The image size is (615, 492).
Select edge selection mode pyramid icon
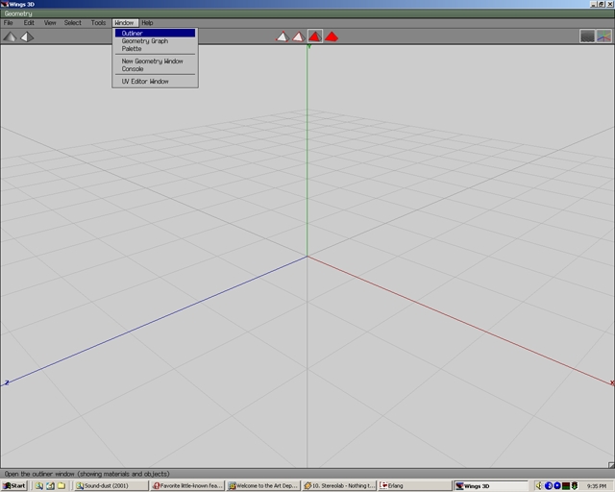click(x=299, y=37)
